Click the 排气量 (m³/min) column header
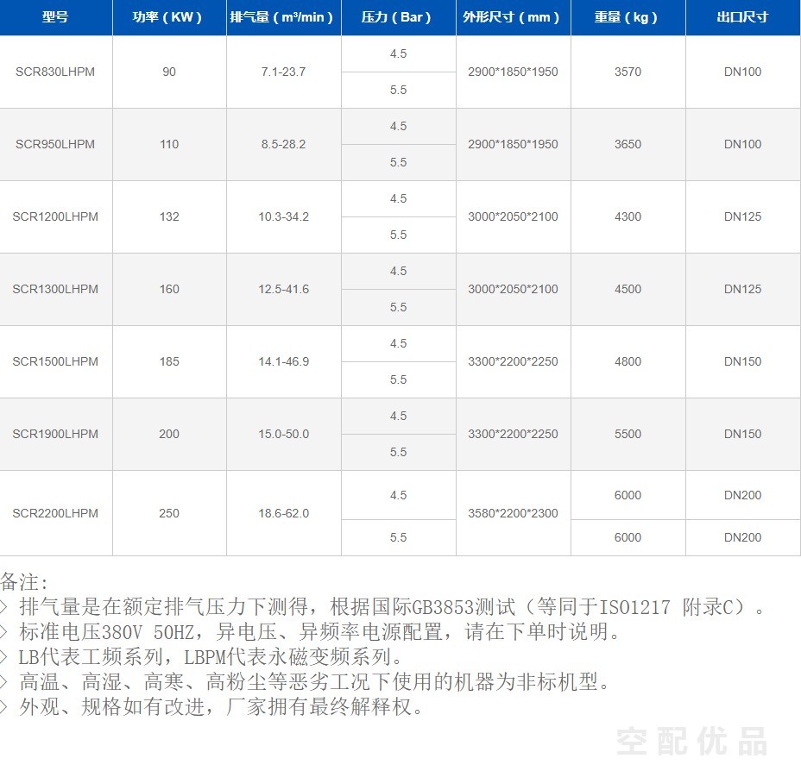Image resolution: width=801 pixels, height=771 pixels. [283, 17]
